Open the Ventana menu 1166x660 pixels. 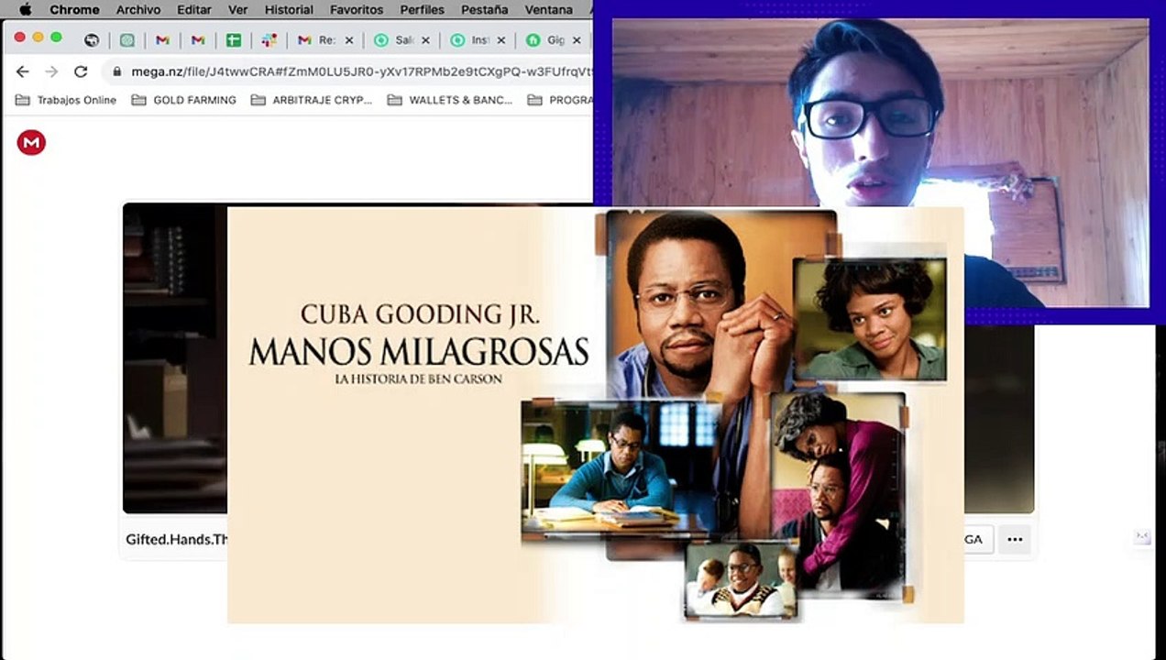click(548, 9)
